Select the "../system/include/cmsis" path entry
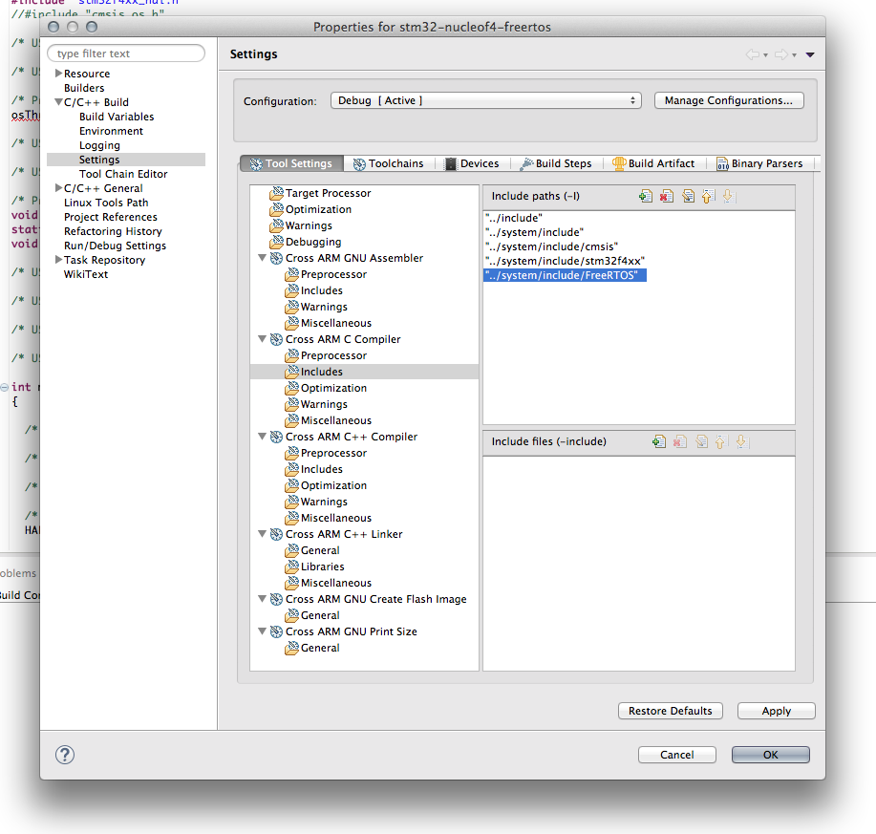Viewport: 876px width, 834px height. click(x=552, y=246)
